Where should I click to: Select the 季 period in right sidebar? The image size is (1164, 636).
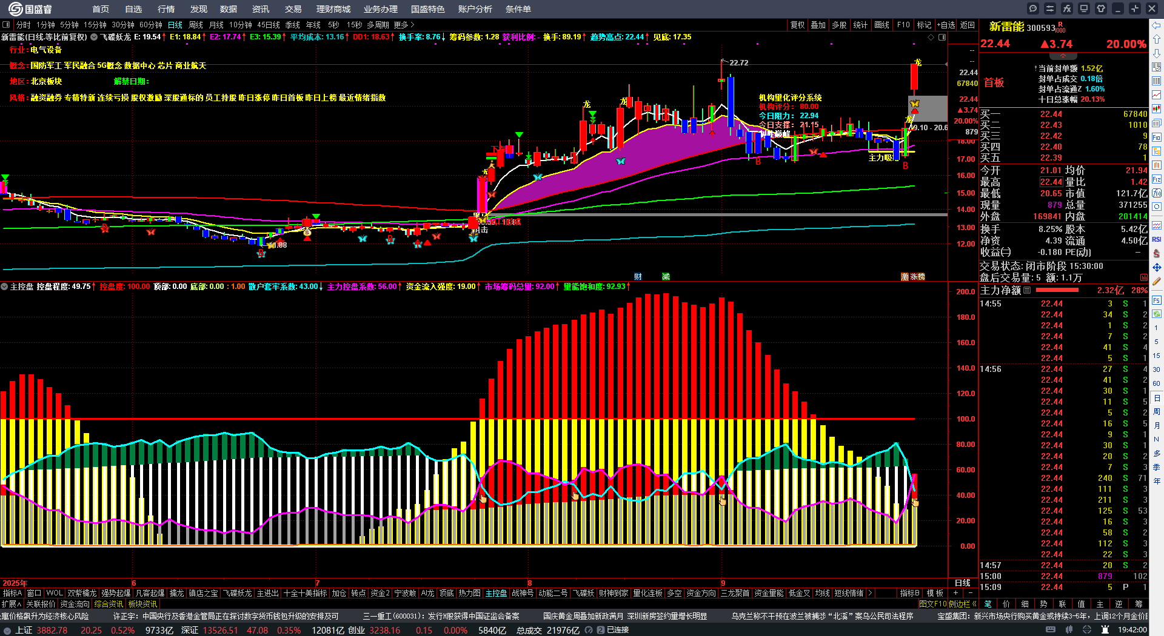(x=1157, y=468)
